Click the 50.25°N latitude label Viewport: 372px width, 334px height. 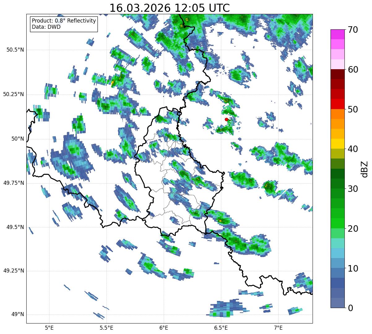tap(14, 94)
